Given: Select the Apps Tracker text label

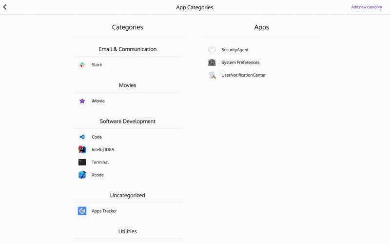Looking at the screenshot, I should click(x=104, y=211).
